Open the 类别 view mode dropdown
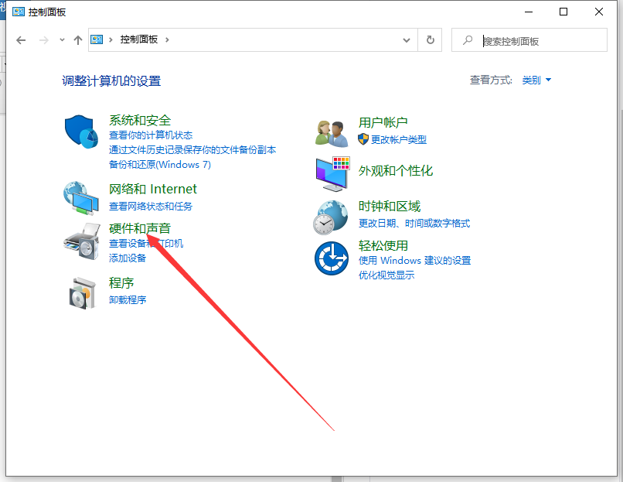Screen dimensions: 623x482 click(536, 80)
